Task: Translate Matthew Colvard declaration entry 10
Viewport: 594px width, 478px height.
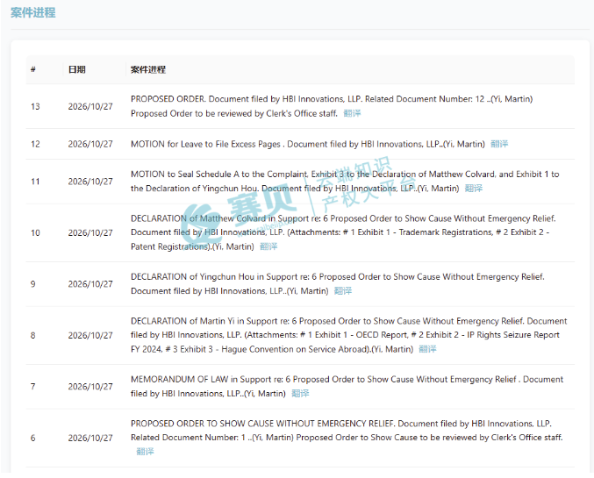Action: (x=268, y=246)
